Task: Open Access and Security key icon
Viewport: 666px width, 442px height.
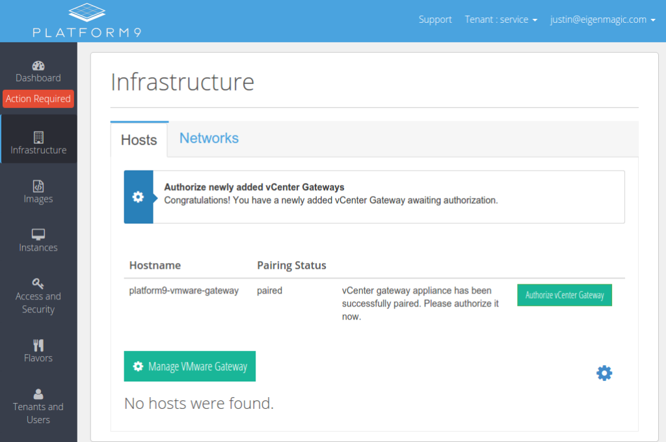Action: pos(38,283)
